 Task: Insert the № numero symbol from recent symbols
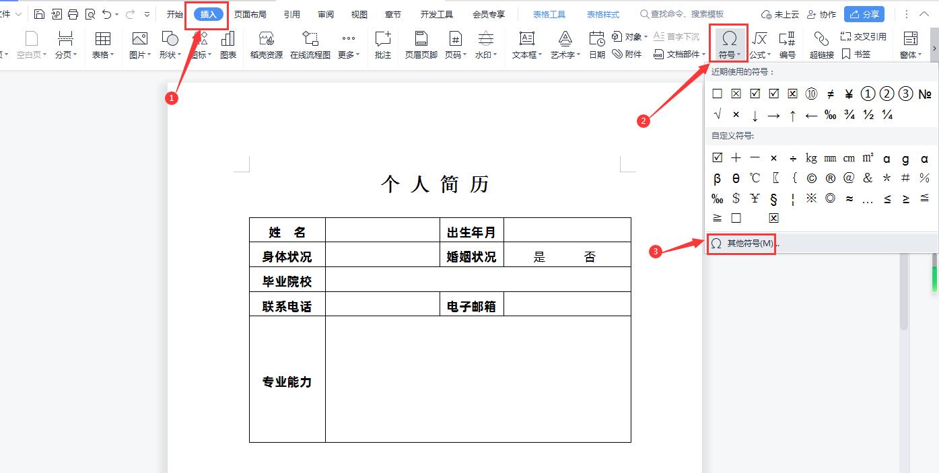[x=924, y=94]
